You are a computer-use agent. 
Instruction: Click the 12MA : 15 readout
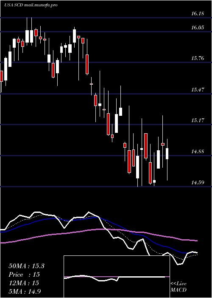coord(24,283)
